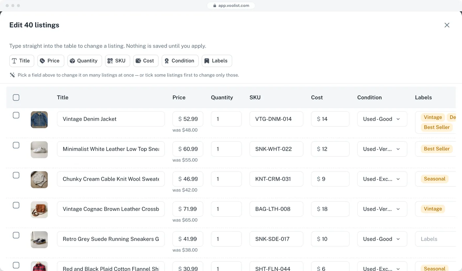
Task: Click the white leather sneaker thumbnail
Action: coord(39,149)
